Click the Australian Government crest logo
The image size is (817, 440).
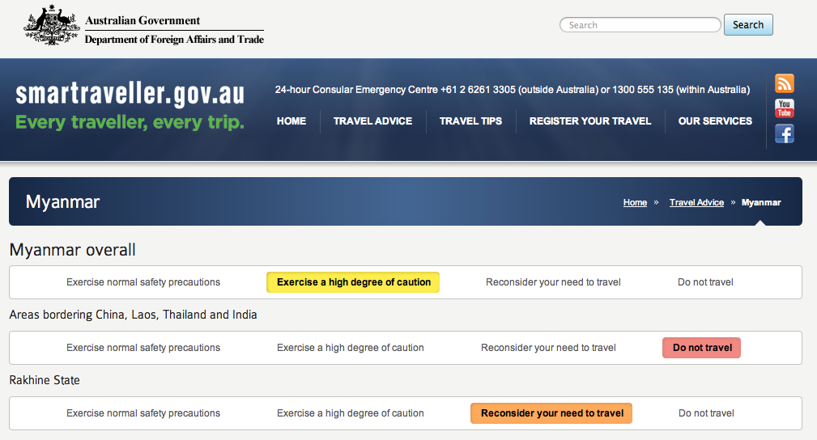coord(52,28)
